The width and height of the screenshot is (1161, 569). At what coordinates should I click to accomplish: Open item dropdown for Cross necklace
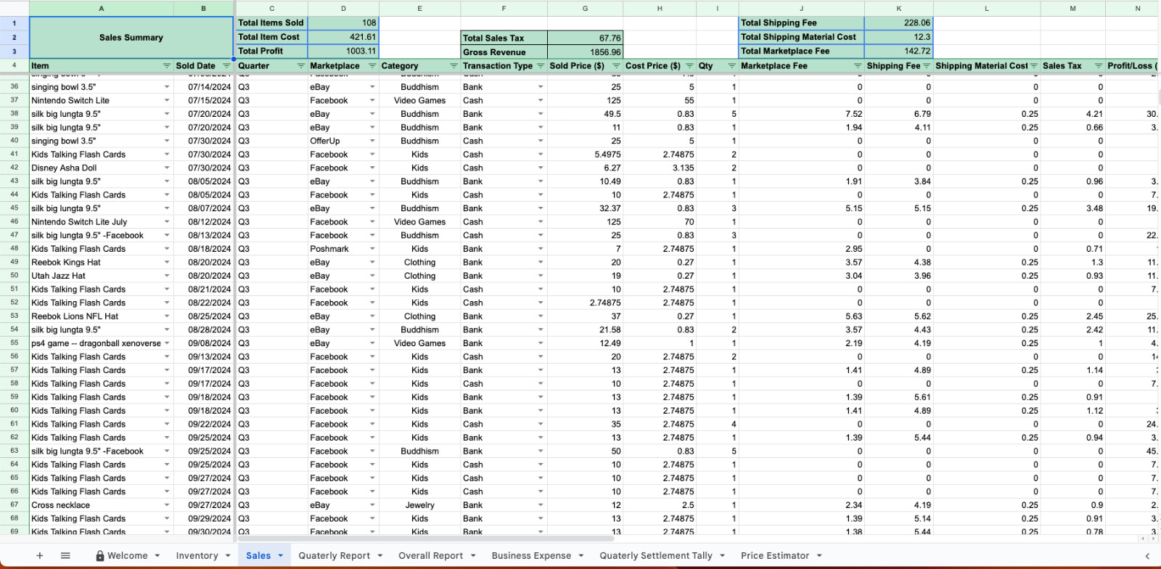click(x=167, y=505)
